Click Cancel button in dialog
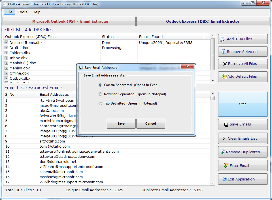The width and height of the screenshot is (272, 200). [x=150, y=124]
